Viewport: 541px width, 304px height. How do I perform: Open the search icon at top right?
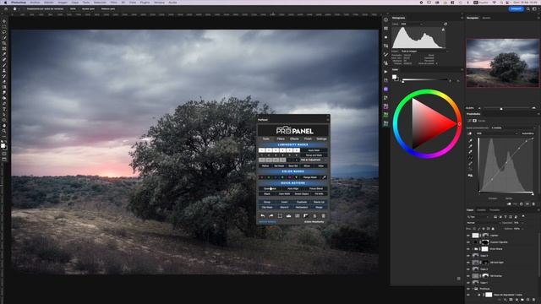tap(527, 8)
